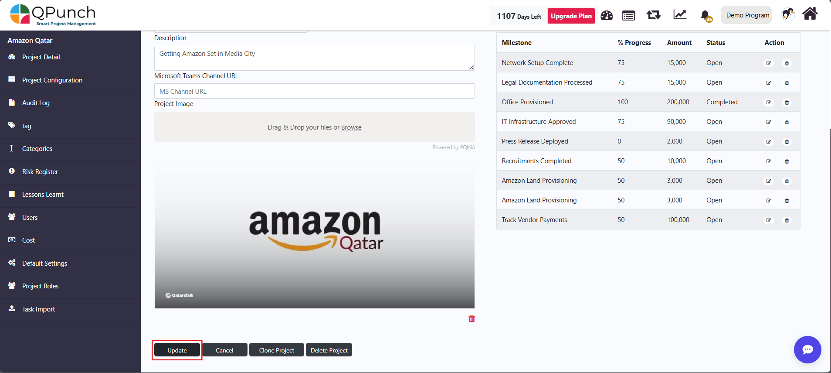The width and height of the screenshot is (831, 373).
Task: Open Project Configuration sidebar item
Action: coord(52,80)
